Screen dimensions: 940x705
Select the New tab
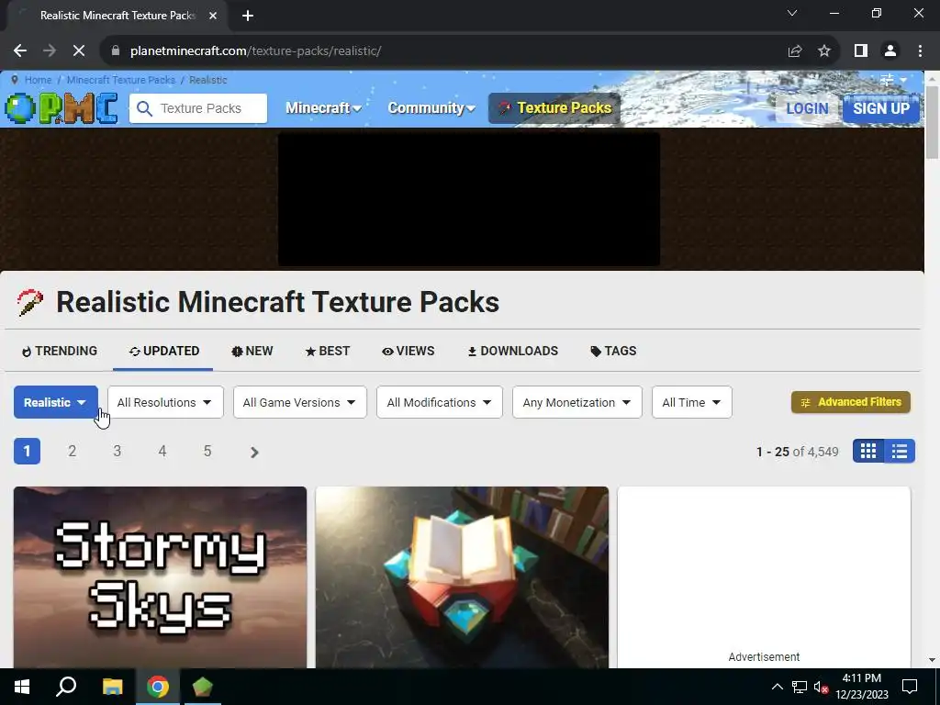[x=252, y=352]
